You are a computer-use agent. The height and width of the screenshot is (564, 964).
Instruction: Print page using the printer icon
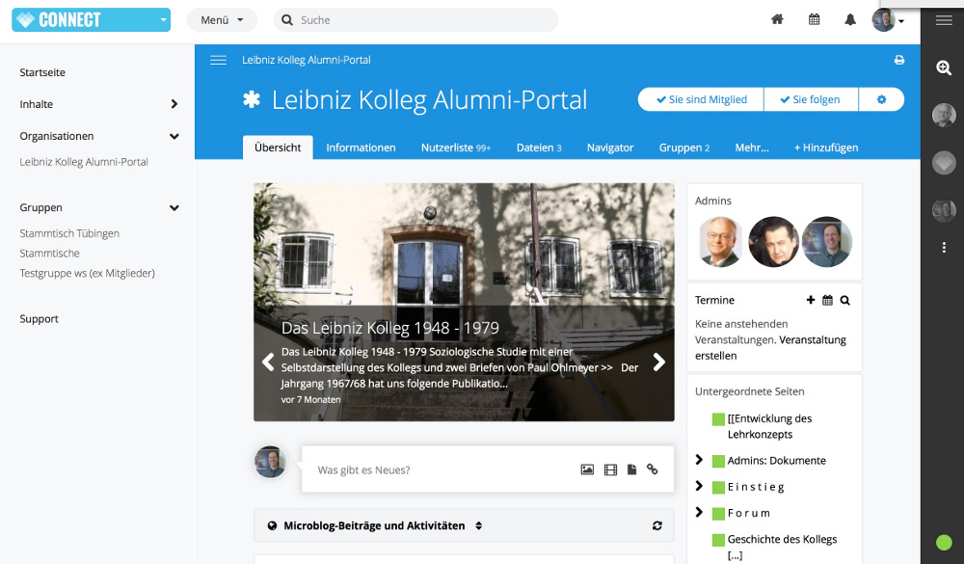click(x=899, y=60)
